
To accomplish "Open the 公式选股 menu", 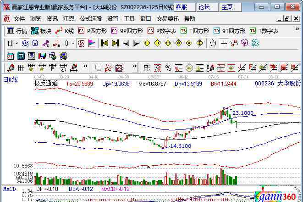I will [x=91, y=19].
